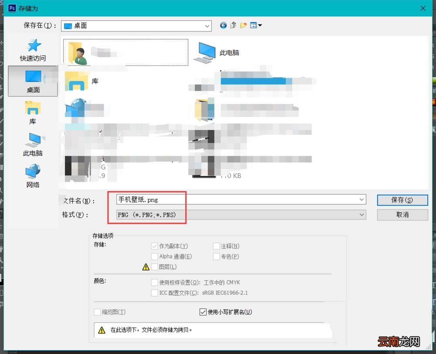Open the view menu icon

point(253,25)
